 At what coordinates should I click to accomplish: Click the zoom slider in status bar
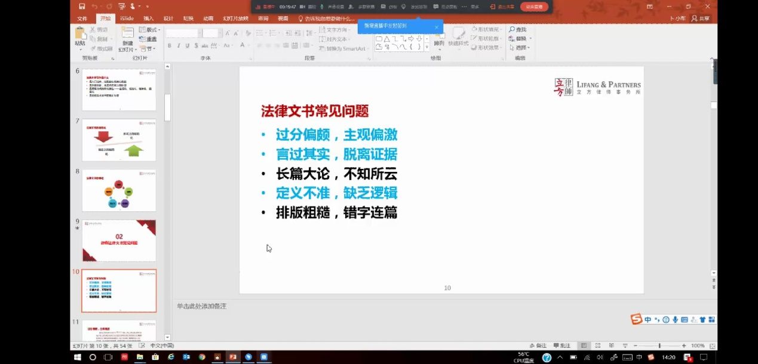(659, 346)
